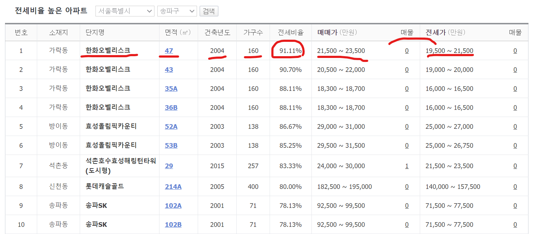Open jeonse listing count next to 25,000 ~ 26,750
The image size is (546, 234).
pyautogui.click(x=515, y=146)
